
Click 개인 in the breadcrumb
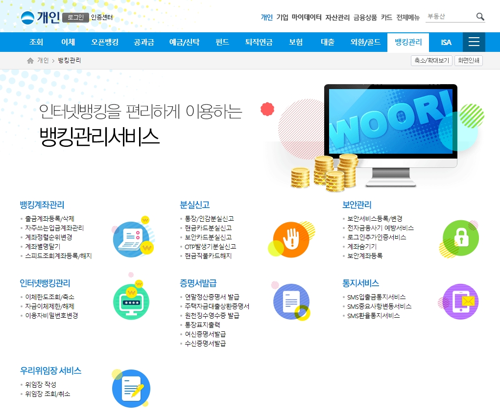pyautogui.click(x=43, y=60)
